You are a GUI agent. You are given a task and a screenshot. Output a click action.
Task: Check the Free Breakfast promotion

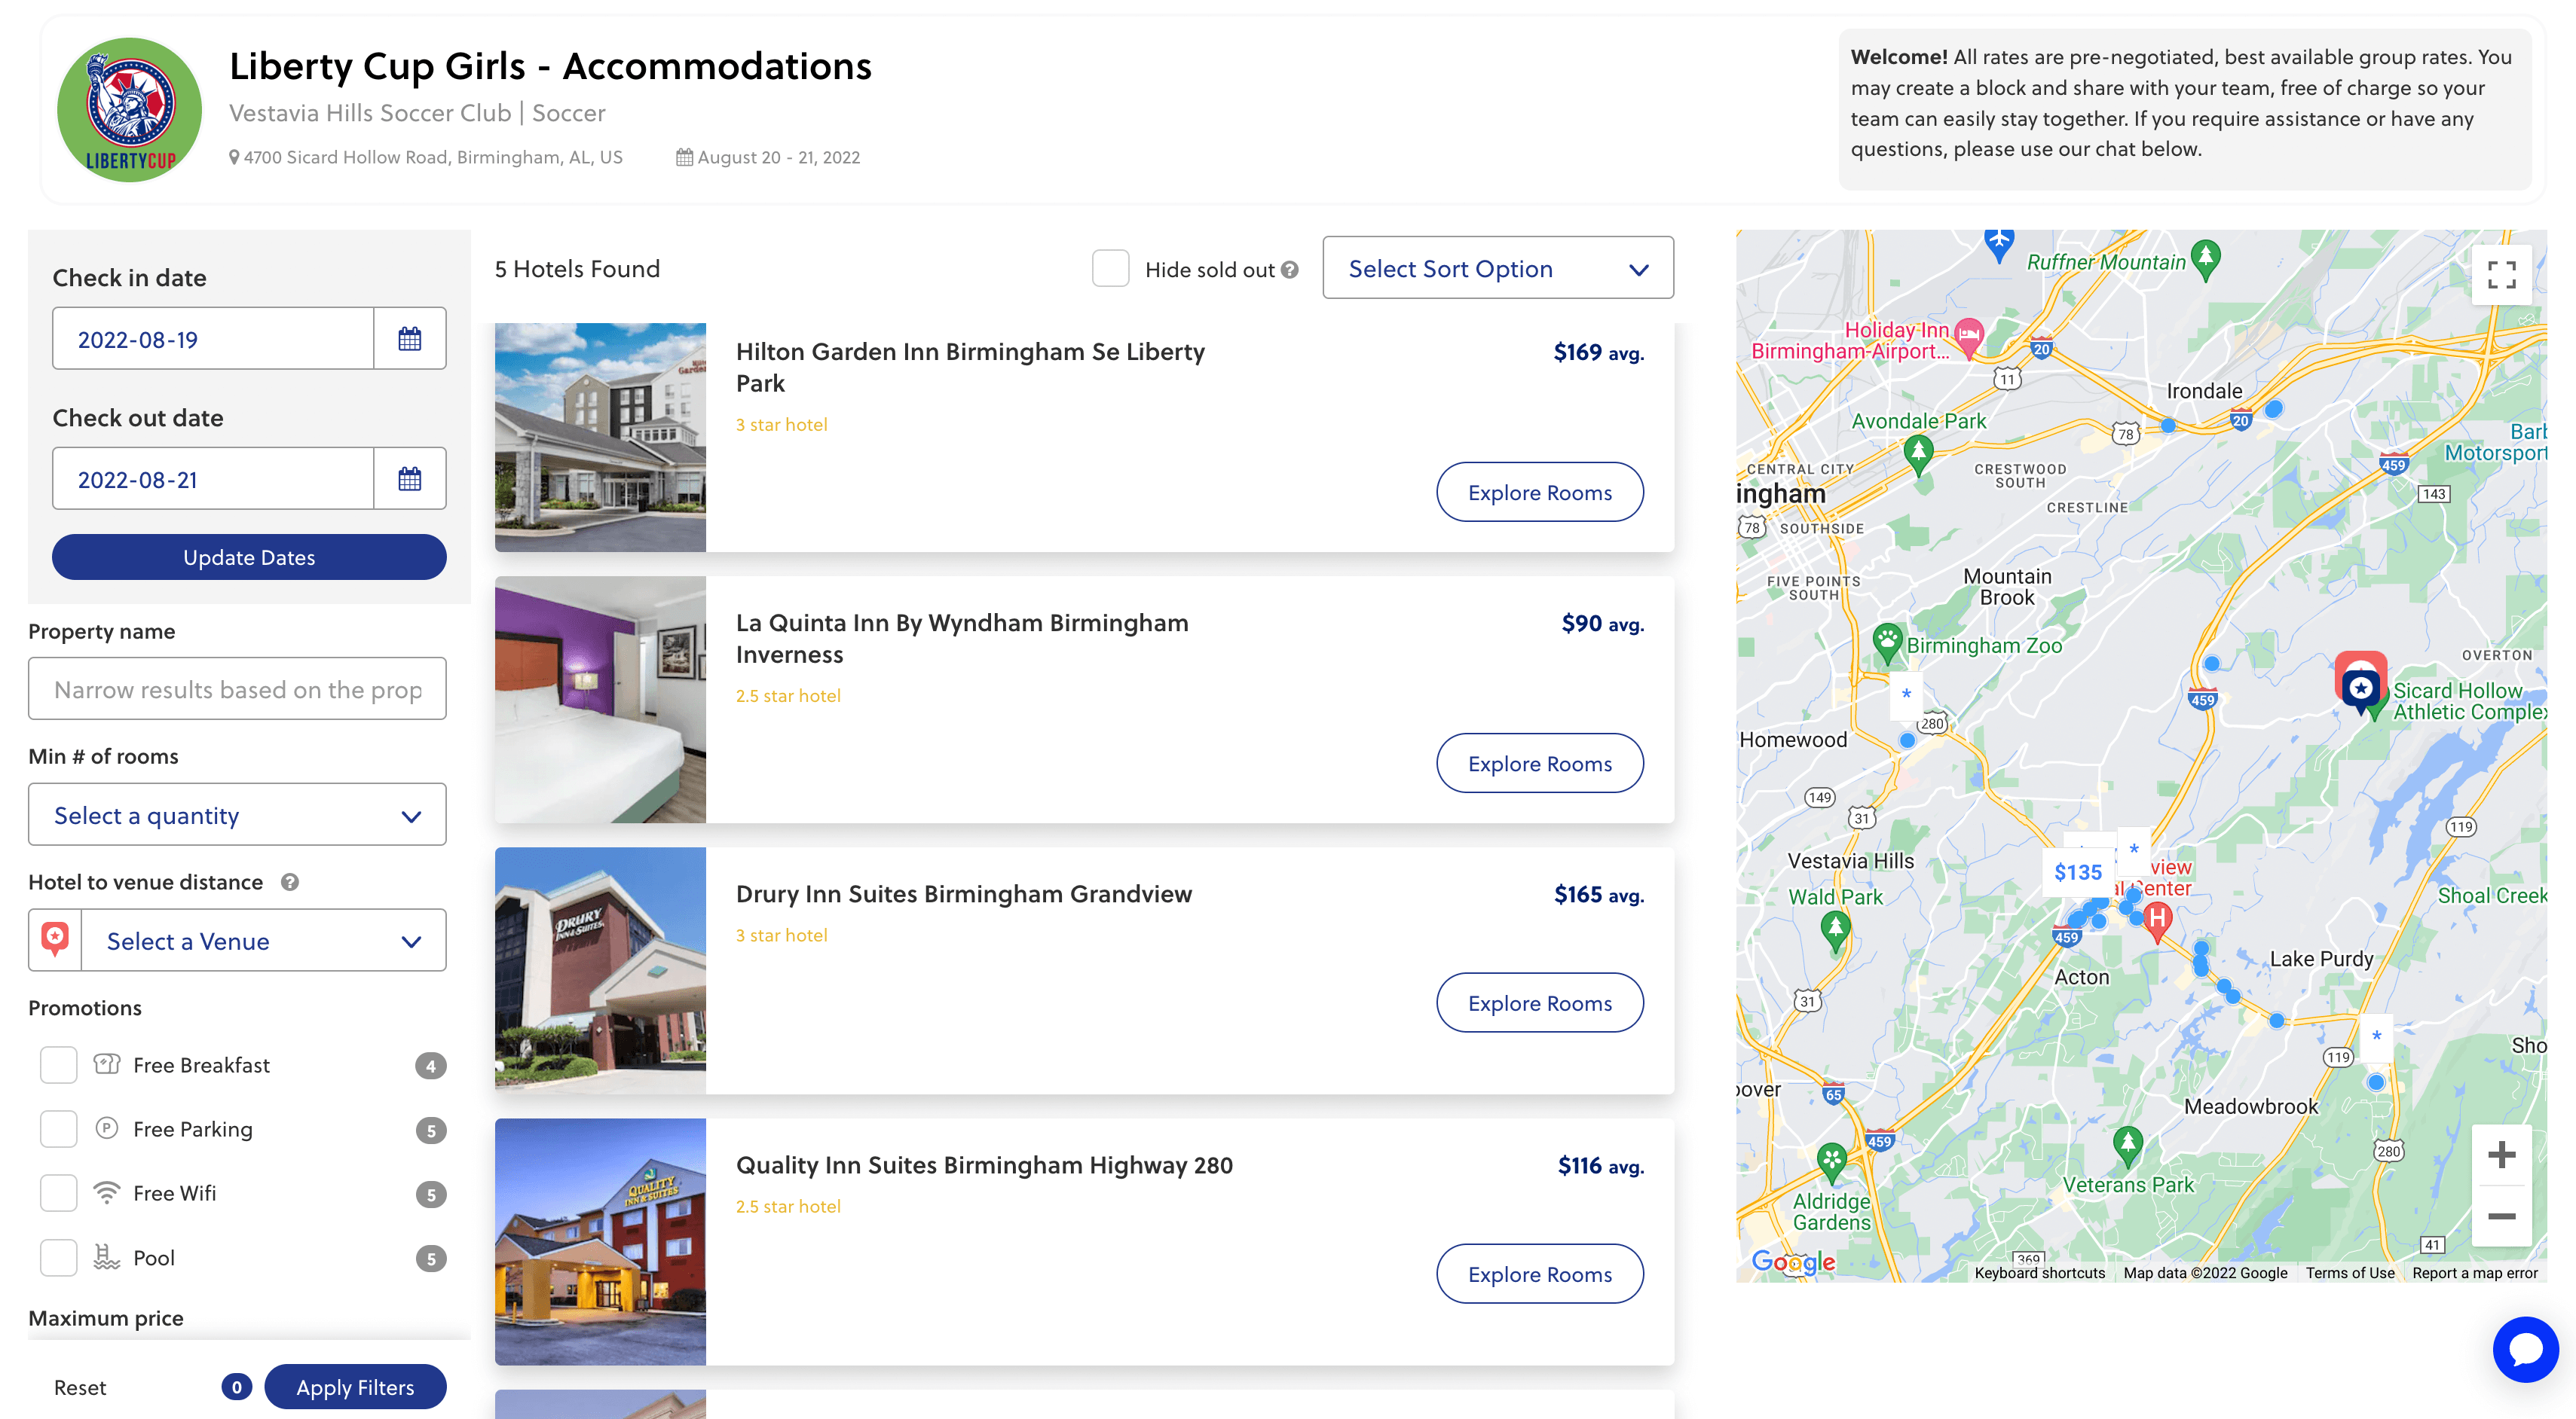58,1065
